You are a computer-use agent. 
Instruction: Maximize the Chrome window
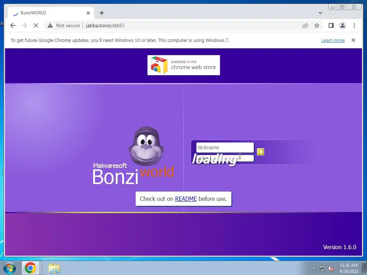pos(342,7)
